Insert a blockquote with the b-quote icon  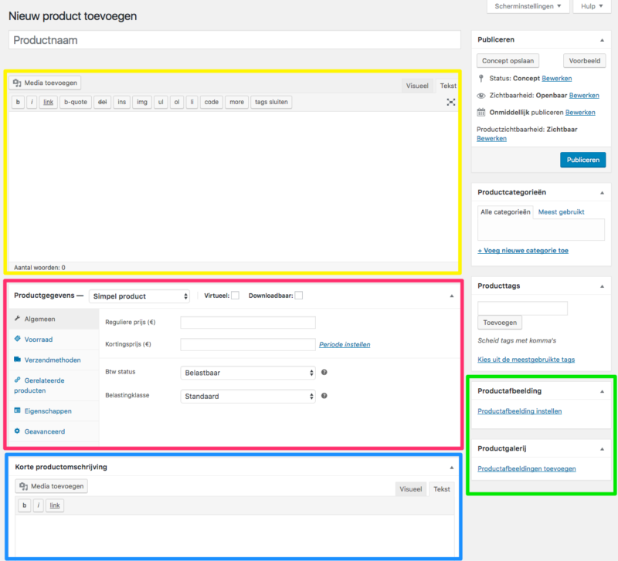[x=74, y=101]
